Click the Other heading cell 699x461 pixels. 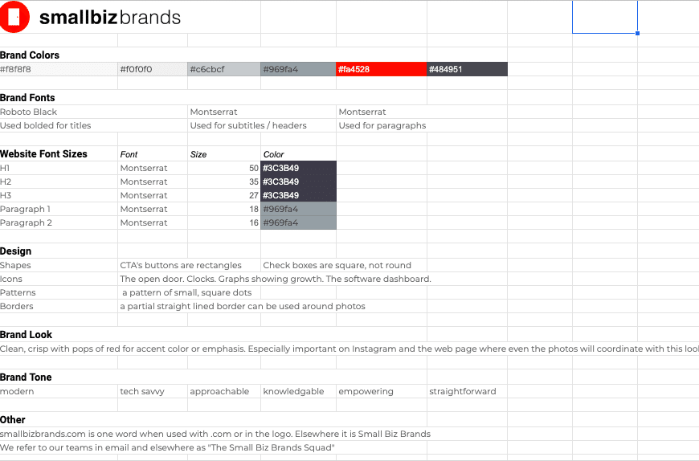(x=13, y=419)
